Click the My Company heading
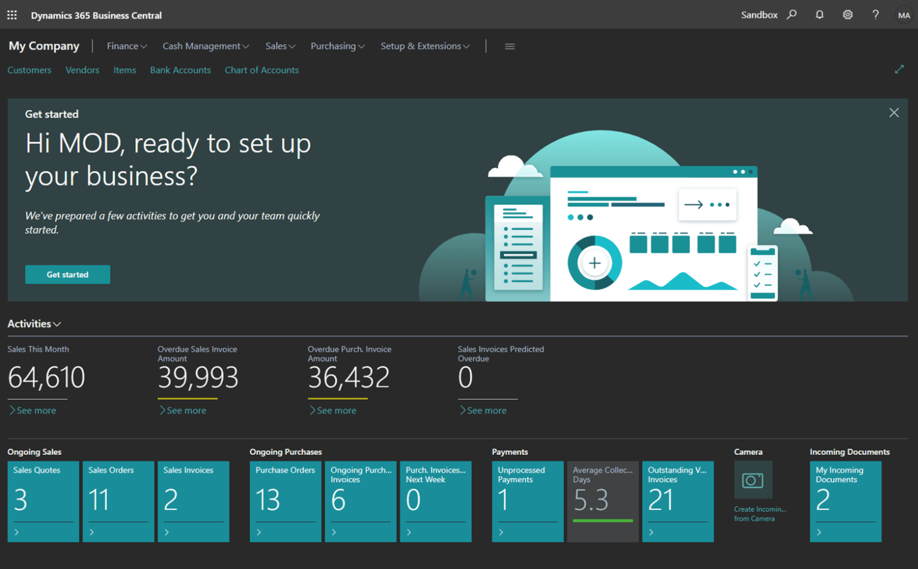Image resolution: width=918 pixels, height=569 pixels. click(44, 46)
